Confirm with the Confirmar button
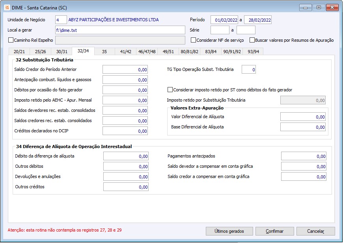 (x=274, y=231)
